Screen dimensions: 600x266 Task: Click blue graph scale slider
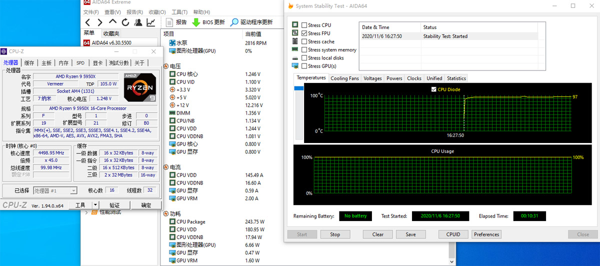298,88
